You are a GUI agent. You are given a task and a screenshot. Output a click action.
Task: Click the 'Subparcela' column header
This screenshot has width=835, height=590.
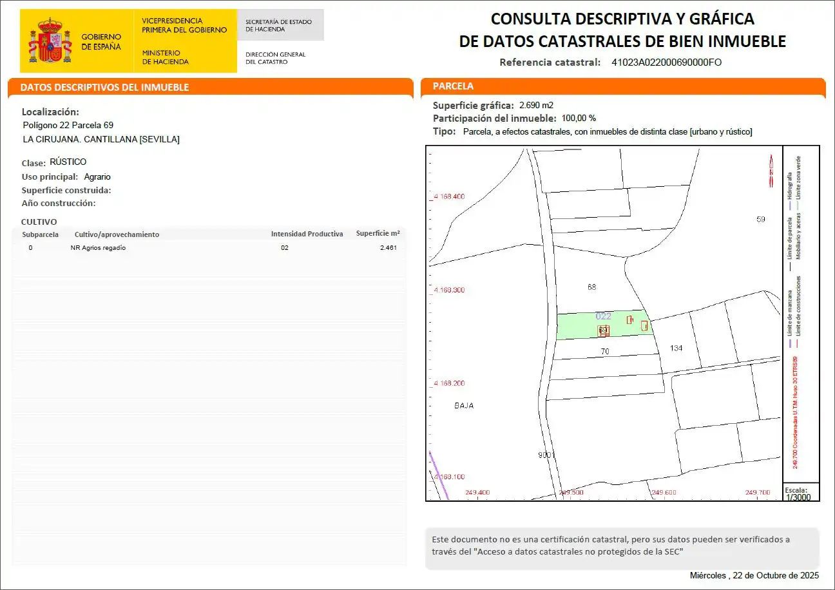click(x=41, y=234)
